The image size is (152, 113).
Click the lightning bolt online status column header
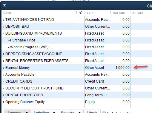(81, 13)
